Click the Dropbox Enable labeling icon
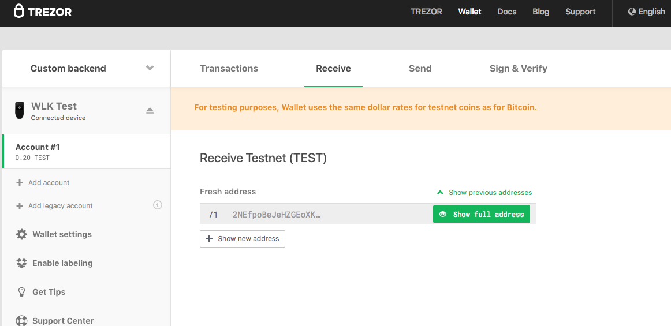 21,263
